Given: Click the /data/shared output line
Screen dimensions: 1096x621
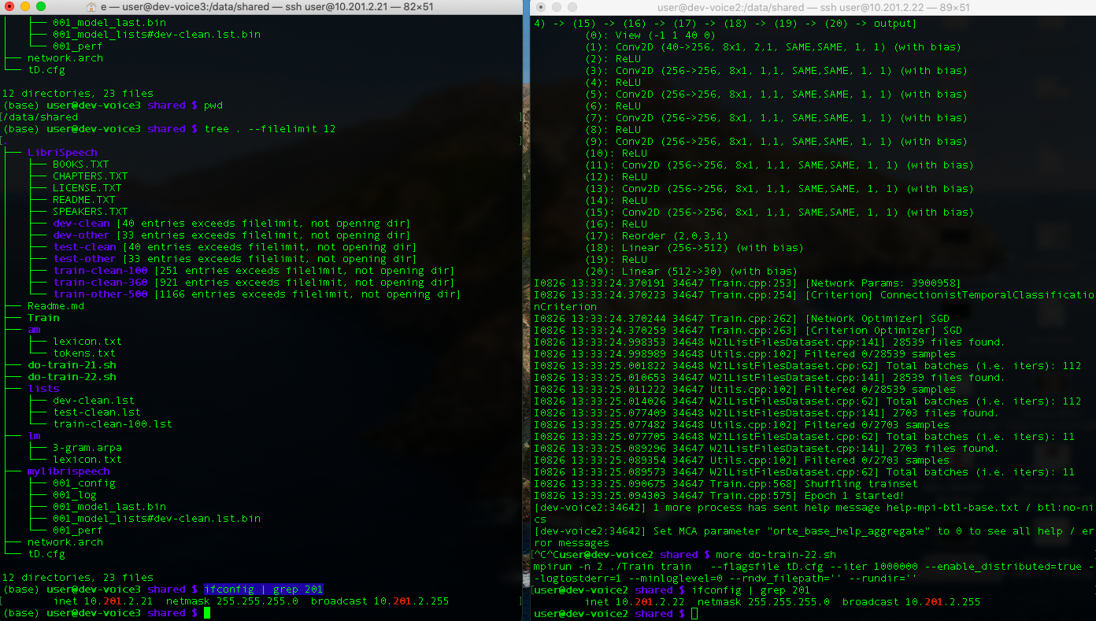Looking at the screenshot, I should (41, 117).
